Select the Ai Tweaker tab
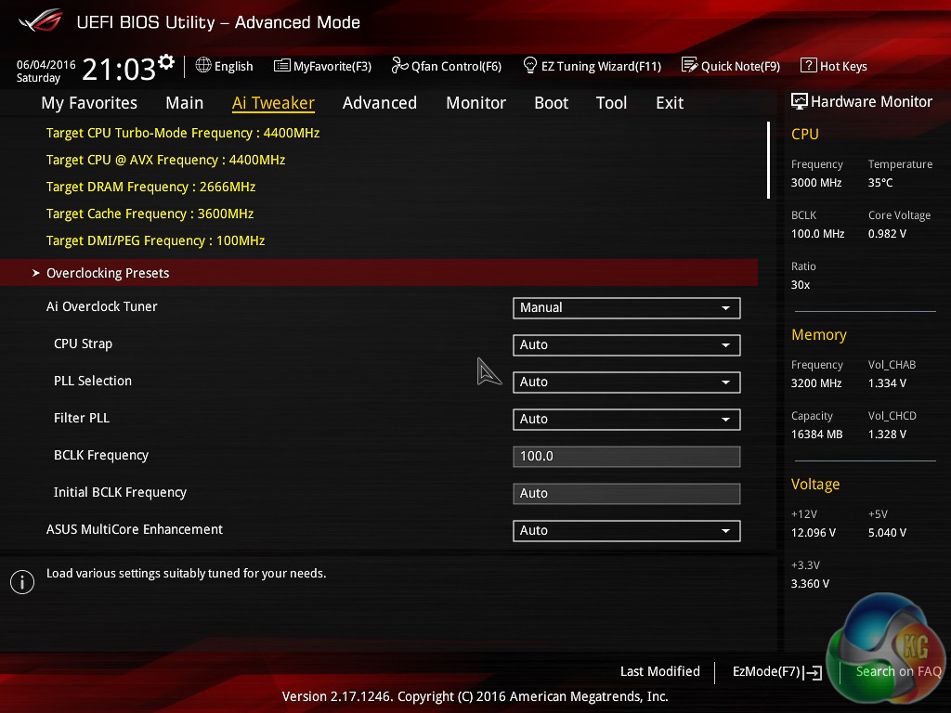 tap(273, 103)
